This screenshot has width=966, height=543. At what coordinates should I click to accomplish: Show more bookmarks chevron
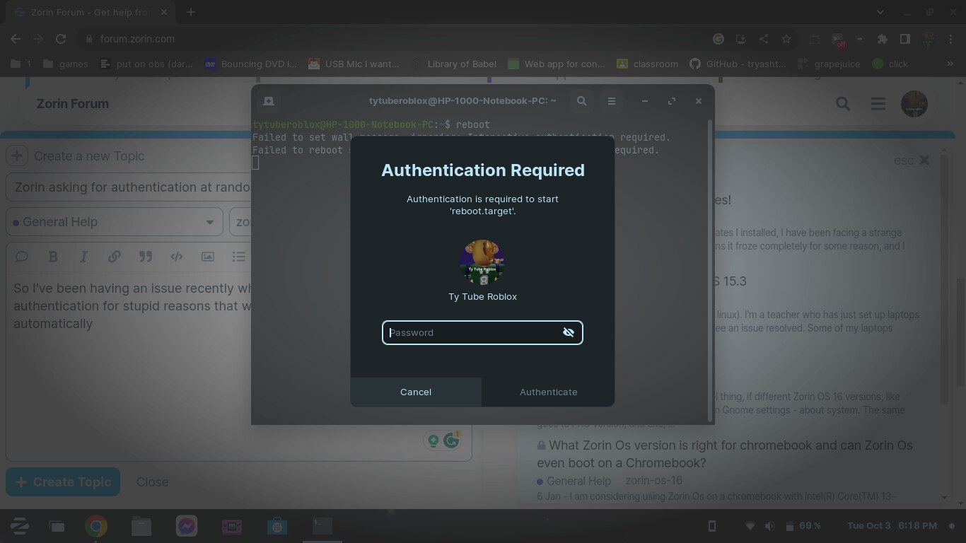tap(950, 64)
